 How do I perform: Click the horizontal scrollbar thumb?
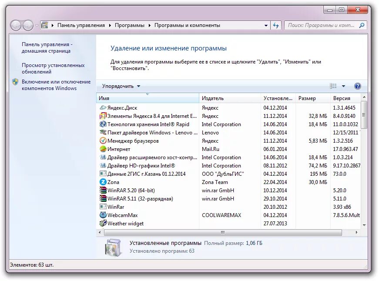point(223,232)
